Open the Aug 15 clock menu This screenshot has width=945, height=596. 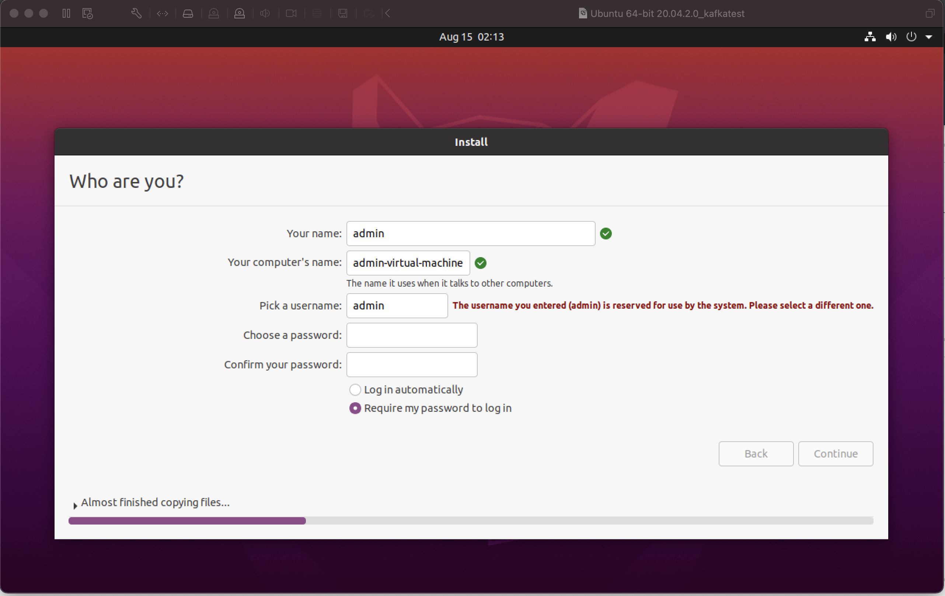(x=471, y=37)
